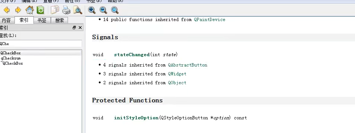Open the 帮助 menu
Image resolution: width=355 pixels, height=133 pixels.
tap(115, 1)
